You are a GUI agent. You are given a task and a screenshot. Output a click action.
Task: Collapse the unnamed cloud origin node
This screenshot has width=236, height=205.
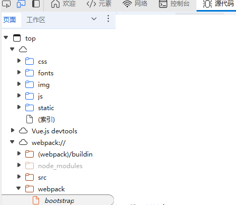[x=12, y=49]
